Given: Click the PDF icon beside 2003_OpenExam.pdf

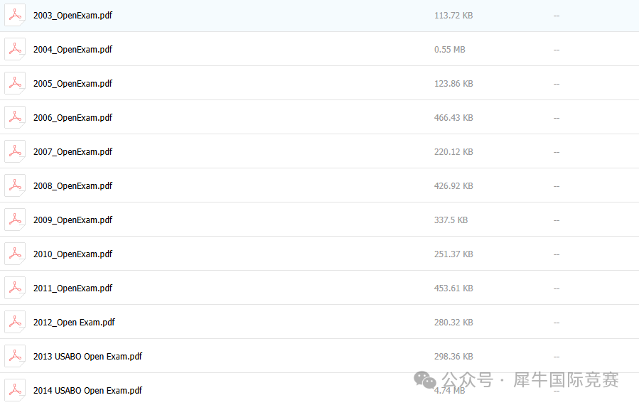Looking at the screenshot, I should [15, 15].
